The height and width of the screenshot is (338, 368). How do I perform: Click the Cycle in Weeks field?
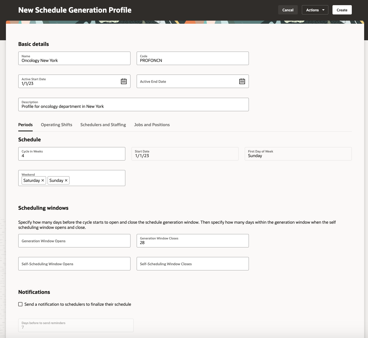72,156
